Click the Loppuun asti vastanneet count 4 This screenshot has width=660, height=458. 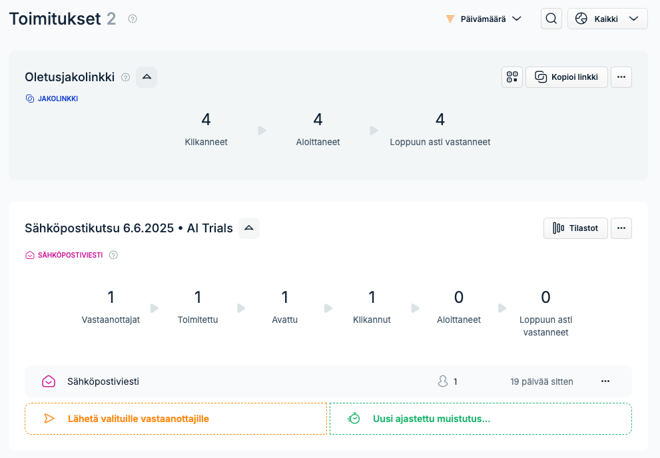(x=440, y=119)
